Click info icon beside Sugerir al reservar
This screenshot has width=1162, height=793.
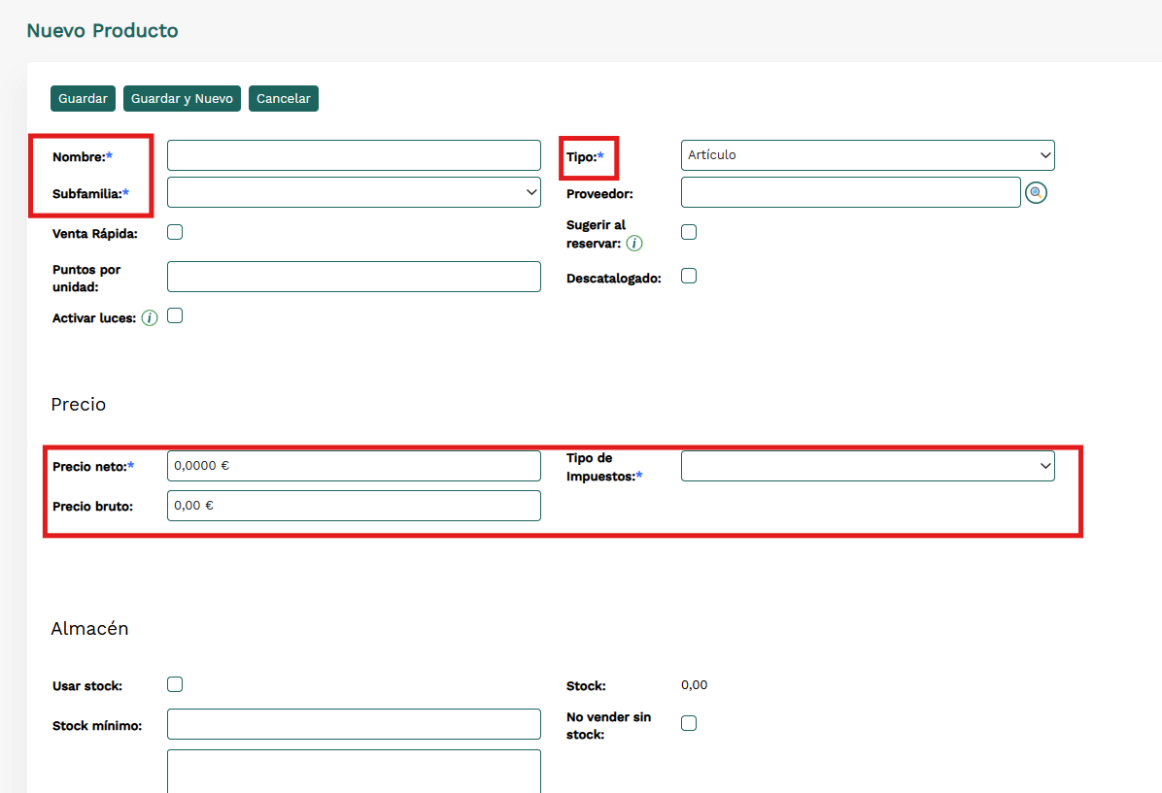(634, 243)
